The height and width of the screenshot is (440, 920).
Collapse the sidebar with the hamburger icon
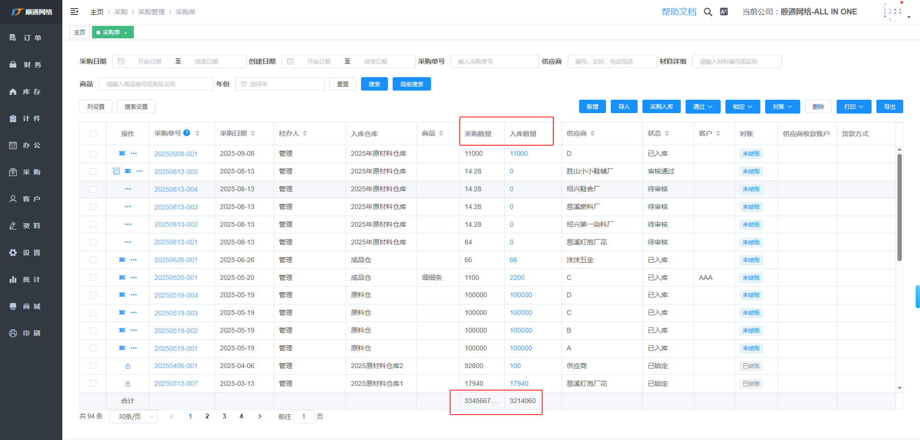click(x=74, y=12)
